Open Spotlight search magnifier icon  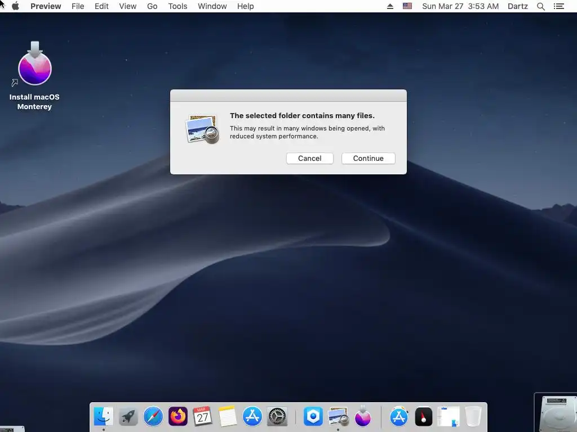tap(540, 6)
